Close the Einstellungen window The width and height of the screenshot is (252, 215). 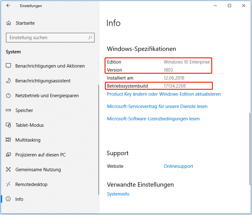(244, 6)
